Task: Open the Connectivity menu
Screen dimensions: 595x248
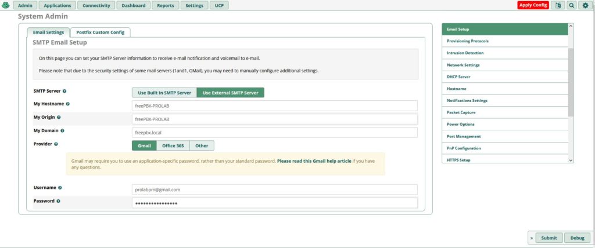Action: point(96,5)
